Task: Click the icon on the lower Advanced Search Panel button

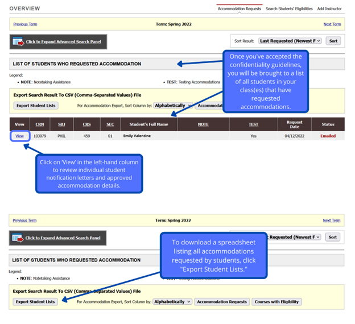Action: (x=18, y=238)
